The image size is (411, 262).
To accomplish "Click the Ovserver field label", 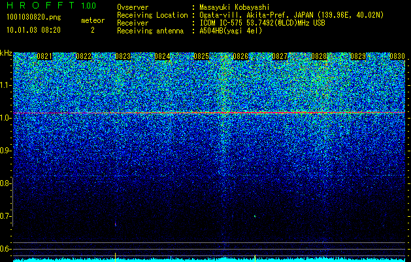I will pyautogui.click(x=133, y=7).
